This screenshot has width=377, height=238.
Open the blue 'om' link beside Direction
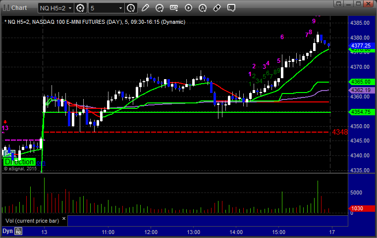(x=41, y=163)
